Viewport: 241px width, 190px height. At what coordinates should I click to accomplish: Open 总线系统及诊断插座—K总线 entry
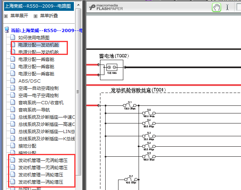(x=47, y=139)
